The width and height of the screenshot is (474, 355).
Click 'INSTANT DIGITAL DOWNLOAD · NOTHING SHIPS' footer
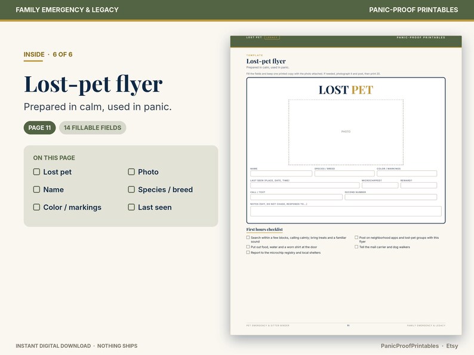pyautogui.click(x=76, y=346)
